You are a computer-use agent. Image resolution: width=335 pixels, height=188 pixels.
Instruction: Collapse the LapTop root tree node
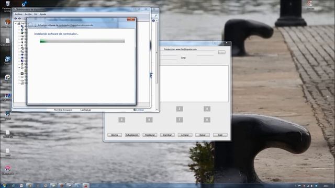pyautogui.click(x=16, y=23)
